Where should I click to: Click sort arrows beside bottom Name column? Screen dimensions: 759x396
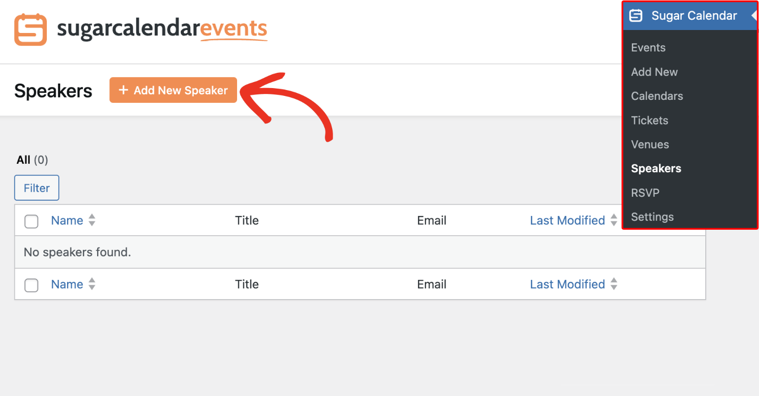[92, 284]
